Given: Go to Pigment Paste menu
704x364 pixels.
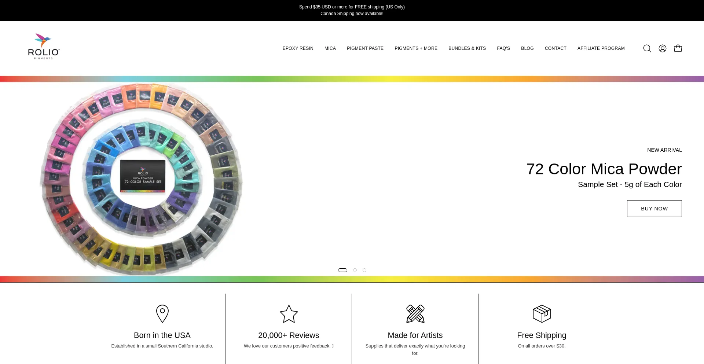Looking at the screenshot, I should [x=365, y=48].
